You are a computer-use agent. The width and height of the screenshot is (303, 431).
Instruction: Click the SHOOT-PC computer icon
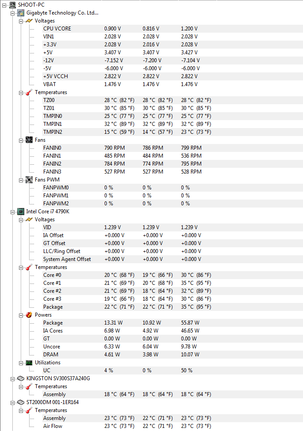pyautogui.click(x=12, y=5)
